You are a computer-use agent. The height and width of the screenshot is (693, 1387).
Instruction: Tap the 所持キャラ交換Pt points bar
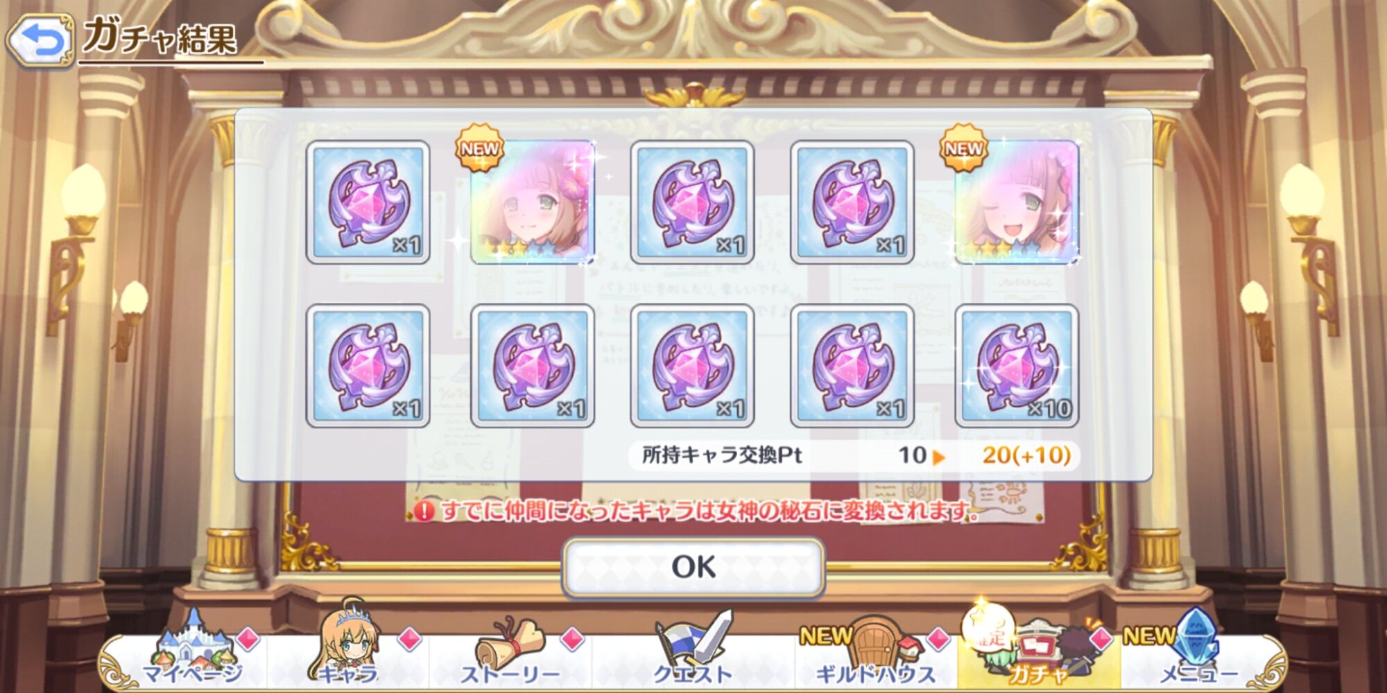tap(854, 455)
